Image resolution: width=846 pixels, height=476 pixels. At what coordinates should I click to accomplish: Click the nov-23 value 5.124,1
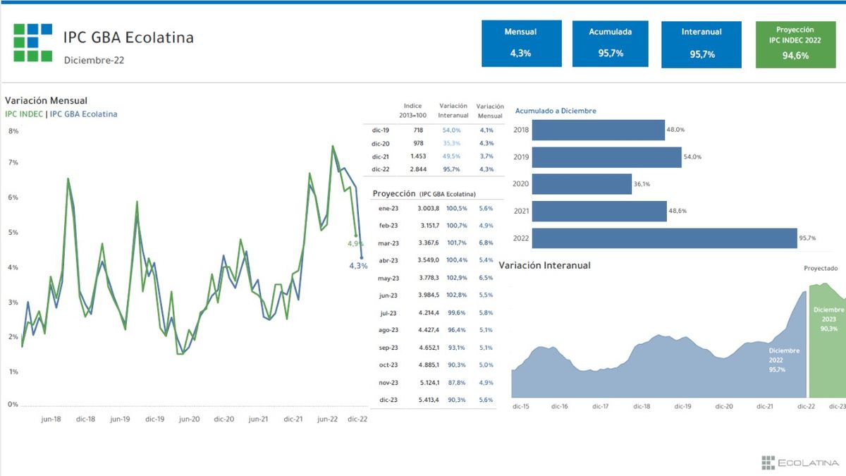click(x=429, y=383)
